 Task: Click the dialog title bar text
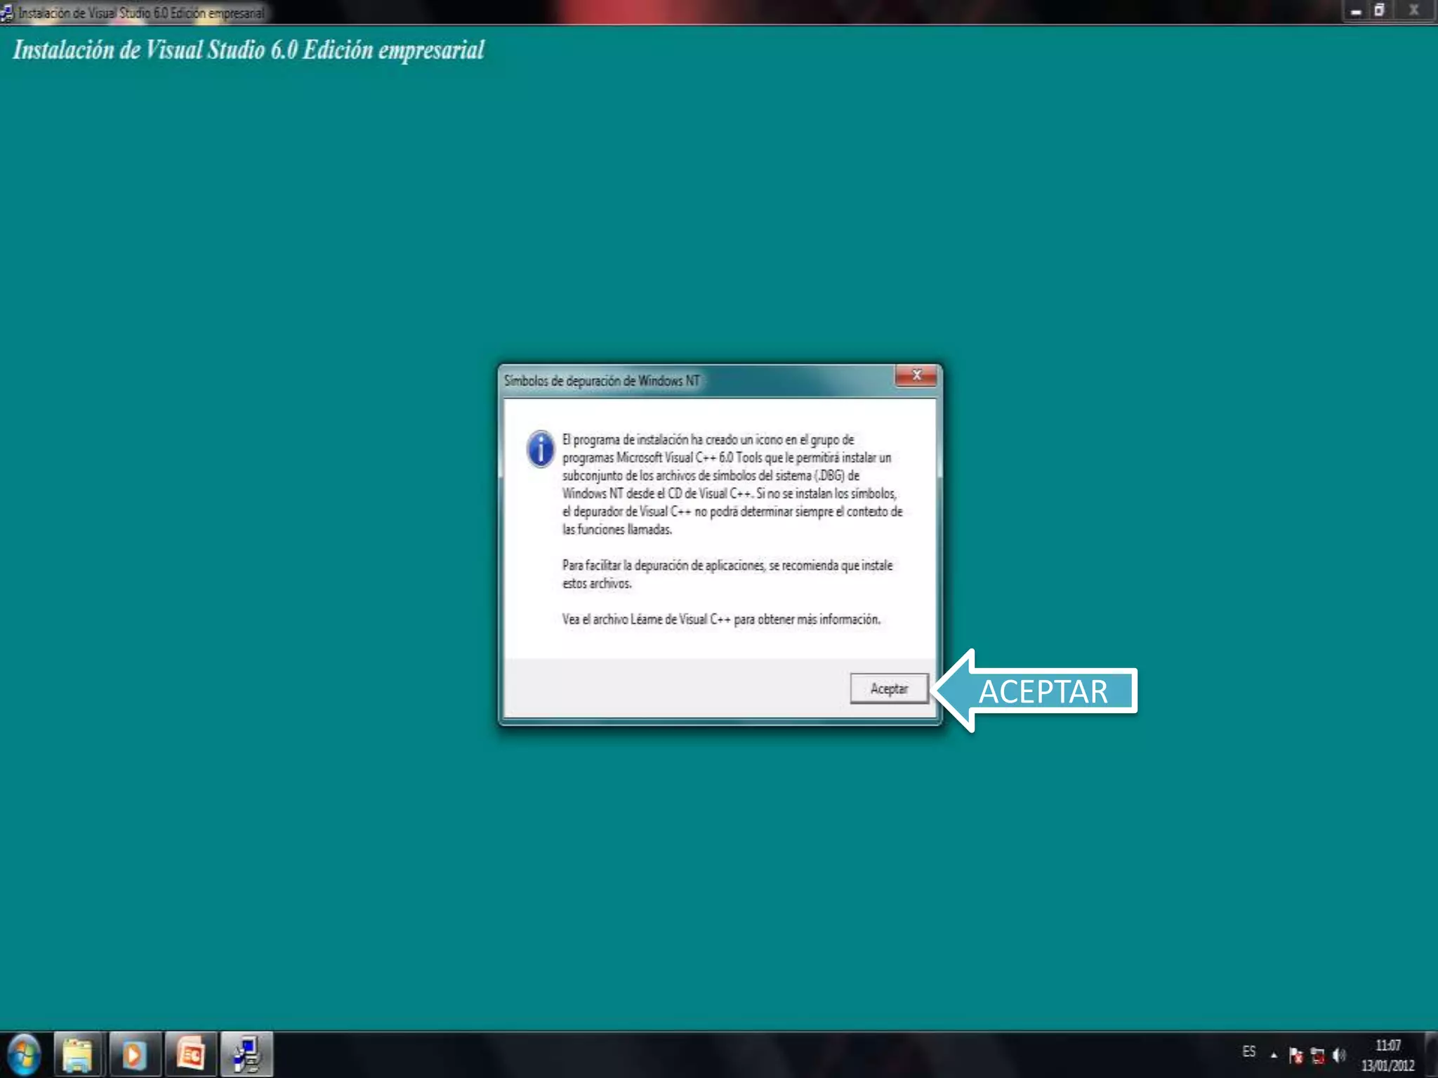tap(602, 380)
